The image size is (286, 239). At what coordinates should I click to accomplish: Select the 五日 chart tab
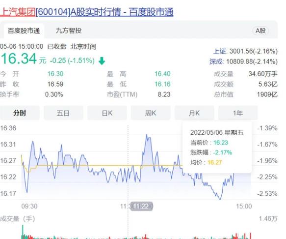pyautogui.click(x=63, y=113)
